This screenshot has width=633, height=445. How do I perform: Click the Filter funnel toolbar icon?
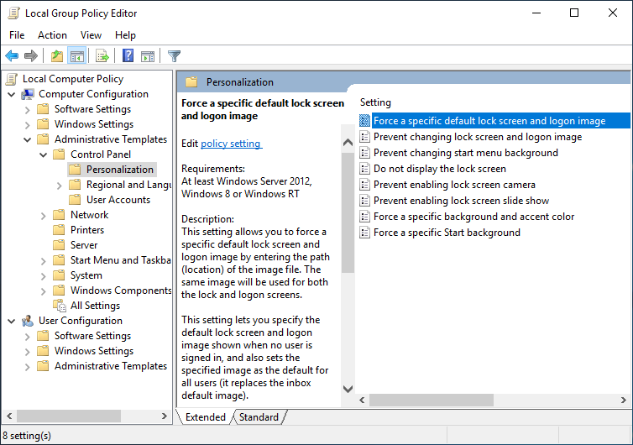pyautogui.click(x=174, y=56)
